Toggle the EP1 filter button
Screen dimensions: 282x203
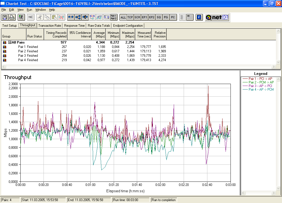pos(145,17)
